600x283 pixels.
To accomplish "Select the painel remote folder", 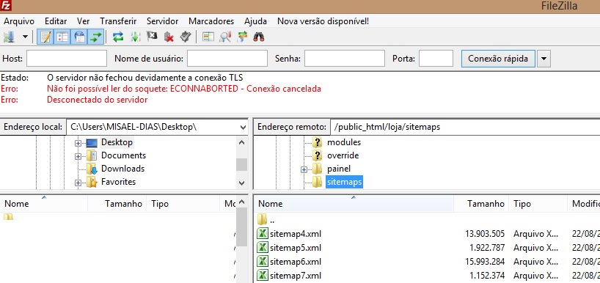I will (339, 169).
